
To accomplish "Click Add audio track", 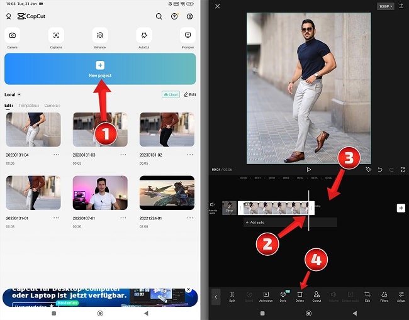I will point(290,223).
